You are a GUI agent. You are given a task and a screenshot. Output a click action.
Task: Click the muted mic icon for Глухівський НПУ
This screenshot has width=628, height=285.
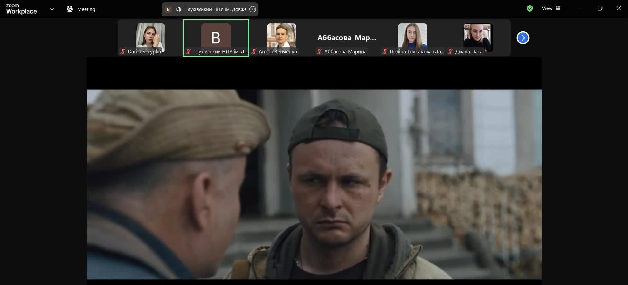188,51
